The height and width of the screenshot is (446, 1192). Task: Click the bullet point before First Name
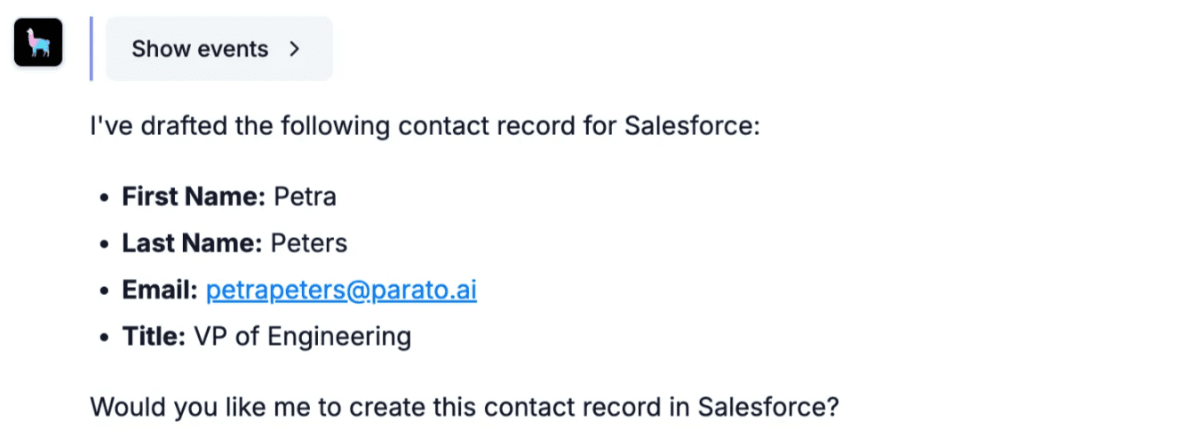(x=106, y=197)
